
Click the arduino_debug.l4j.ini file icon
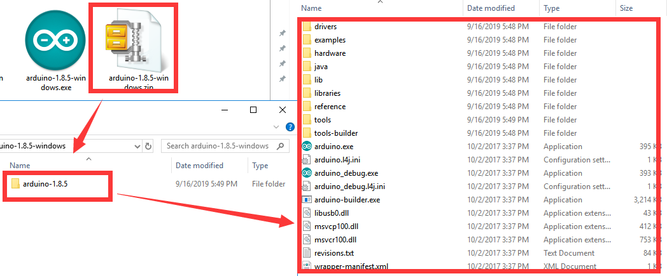(307, 187)
